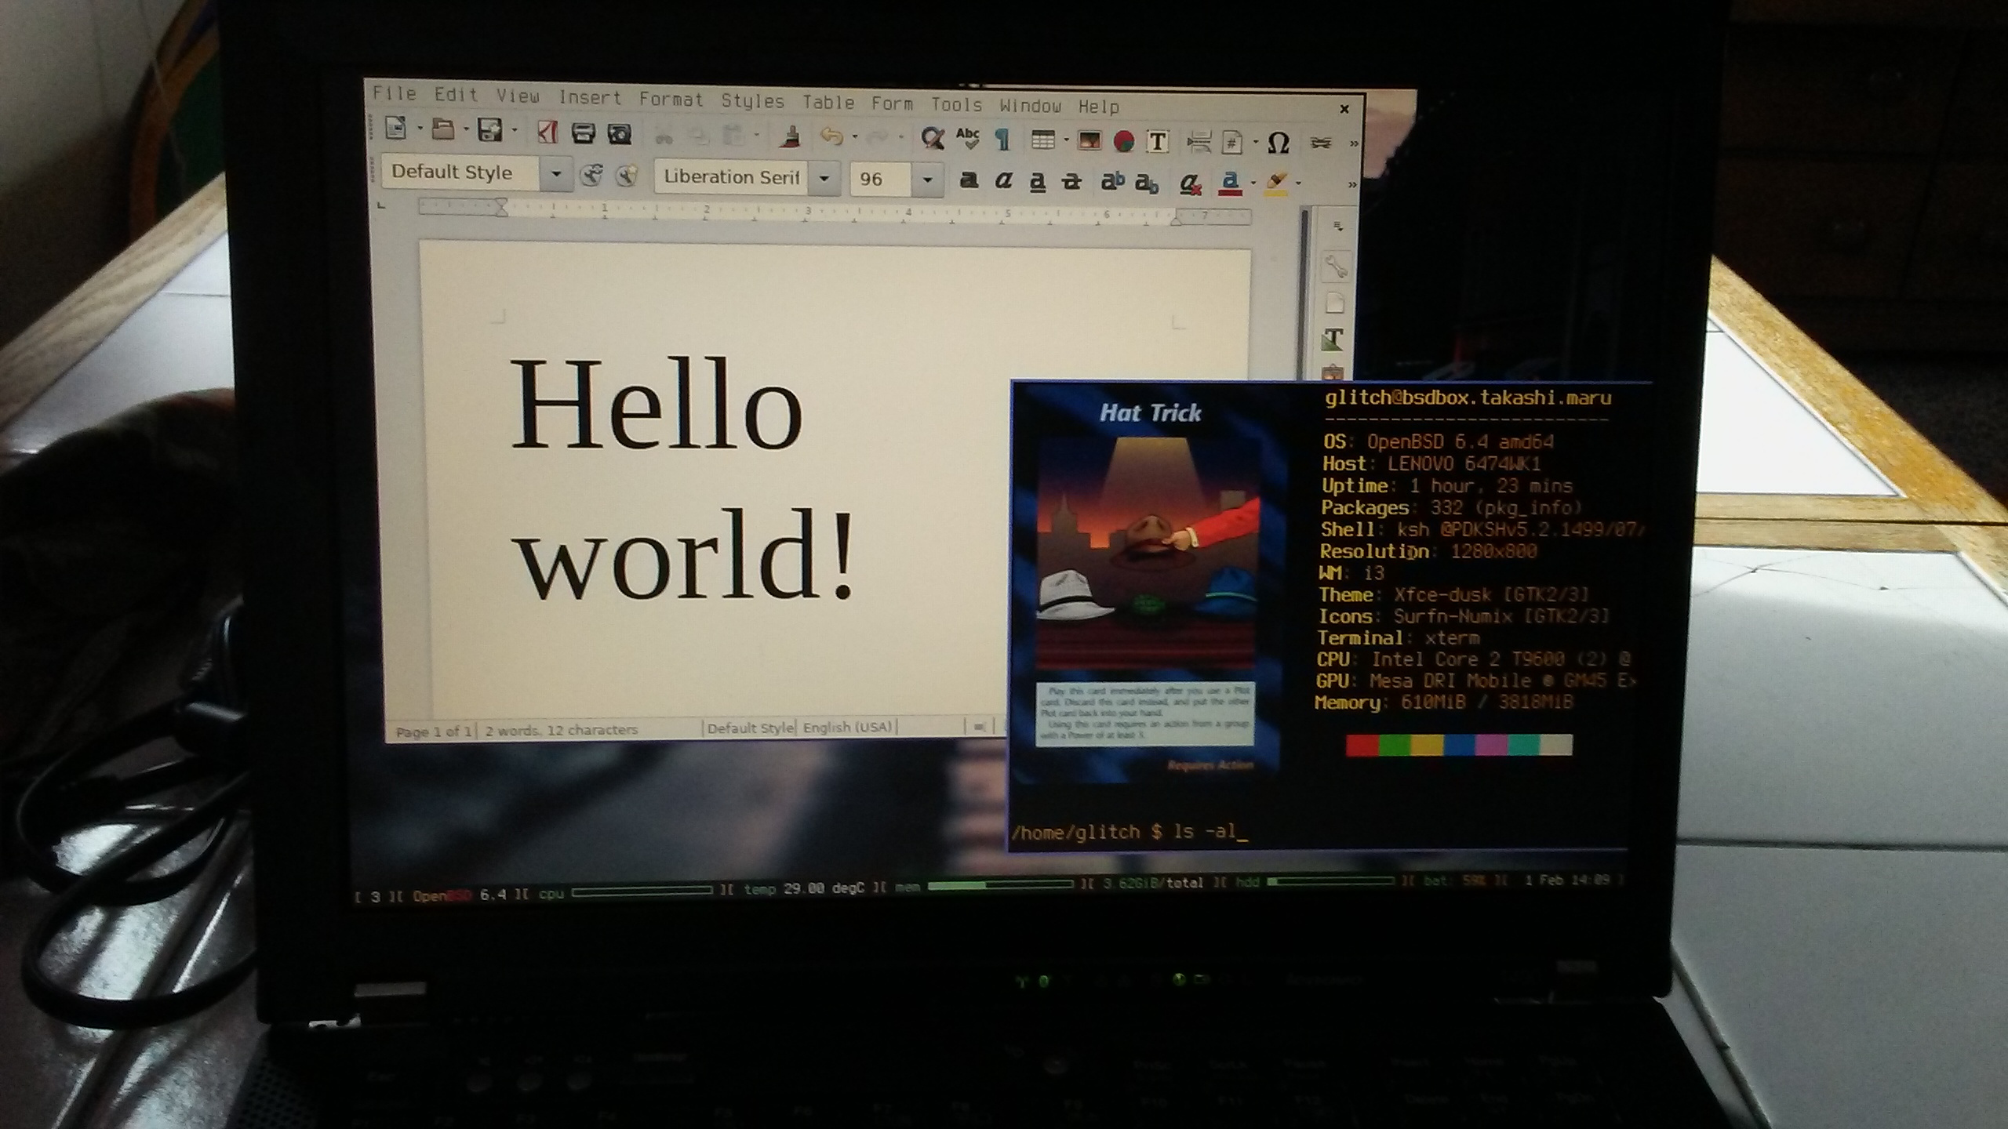Click 'Page 1 of 1' in status bar
This screenshot has width=2008, height=1129.
[x=433, y=732]
